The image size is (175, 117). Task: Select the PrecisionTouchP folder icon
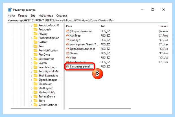36,25
